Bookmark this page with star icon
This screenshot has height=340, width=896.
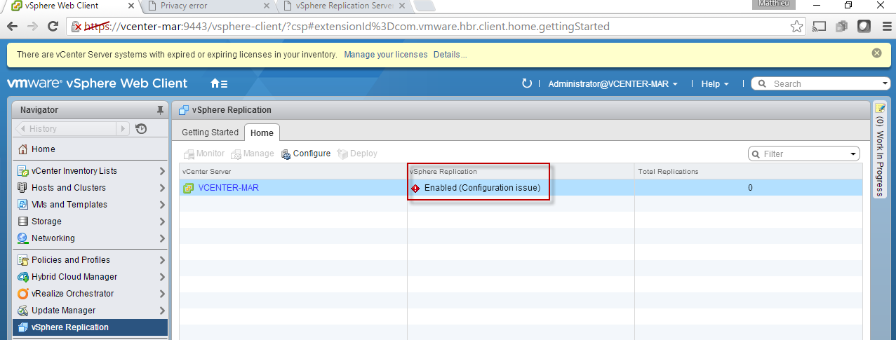tap(796, 27)
